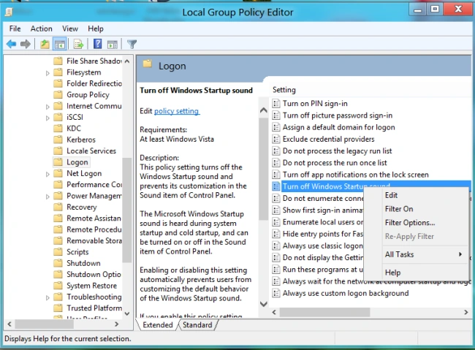The height and width of the screenshot is (350, 475).
Task: Select 'Always use custom logon background' setting
Action: [x=346, y=293]
